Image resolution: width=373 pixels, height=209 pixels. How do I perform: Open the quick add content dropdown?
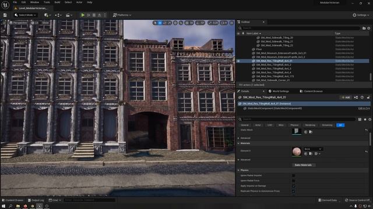47,15
